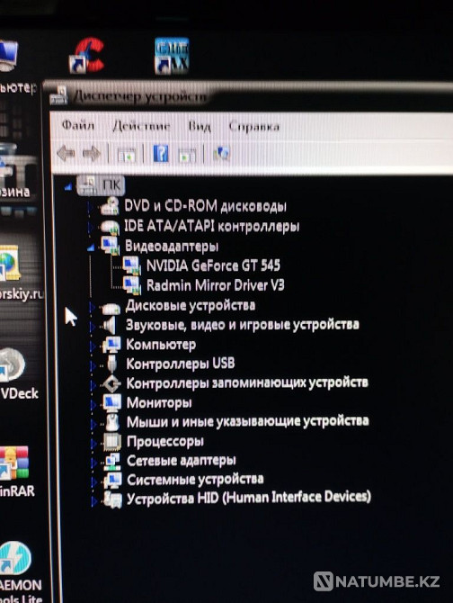Expand the Компьютер category
Image resolution: width=453 pixels, height=603 pixels.
pos(93,346)
